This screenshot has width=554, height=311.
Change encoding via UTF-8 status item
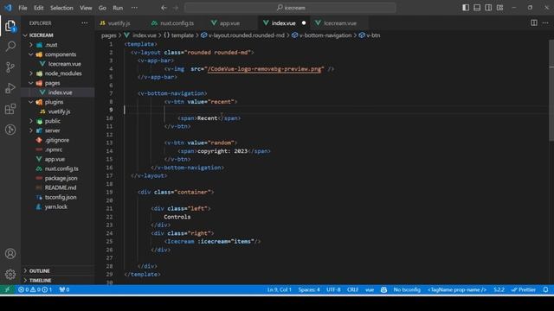[333, 289]
